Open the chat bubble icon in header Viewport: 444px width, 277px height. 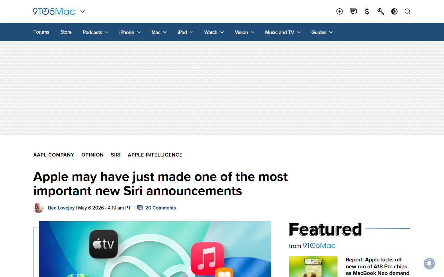click(353, 11)
